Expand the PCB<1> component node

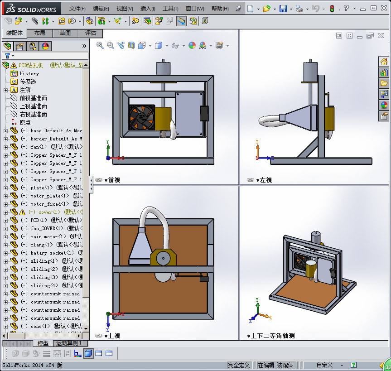click(x=5, y=221)
